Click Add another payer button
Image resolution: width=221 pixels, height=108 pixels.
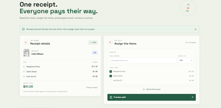pos(152,89)
